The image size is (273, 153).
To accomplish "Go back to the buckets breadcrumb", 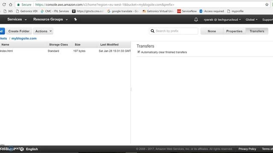I will click(x=3, y=39).
